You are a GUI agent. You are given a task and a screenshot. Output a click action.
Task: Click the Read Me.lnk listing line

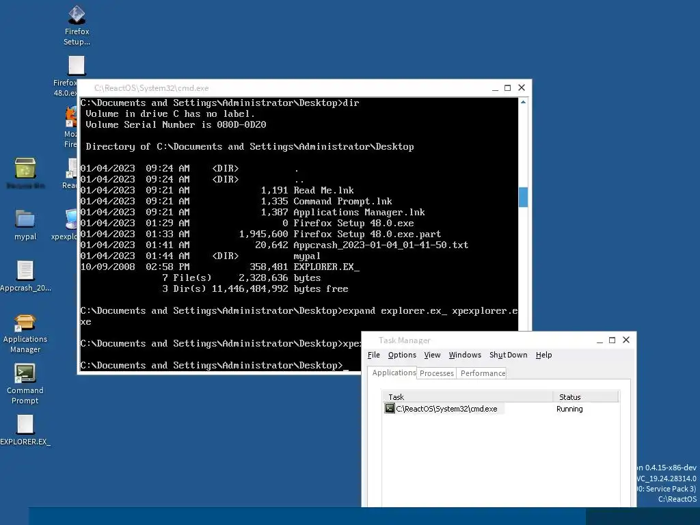click(x=217, y=190)
